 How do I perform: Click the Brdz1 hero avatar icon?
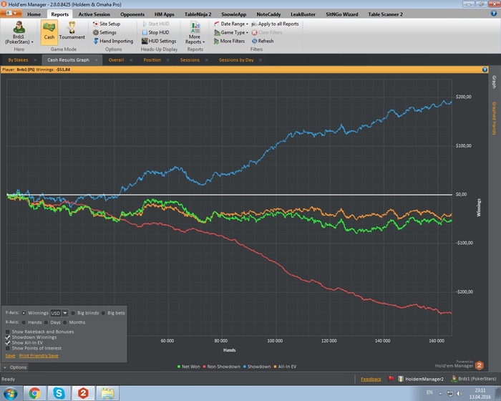(19, 27)
